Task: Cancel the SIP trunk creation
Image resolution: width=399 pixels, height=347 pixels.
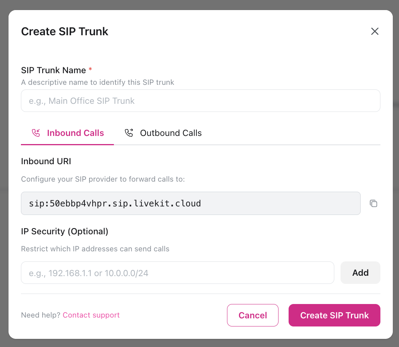Action: click(253, 315)
